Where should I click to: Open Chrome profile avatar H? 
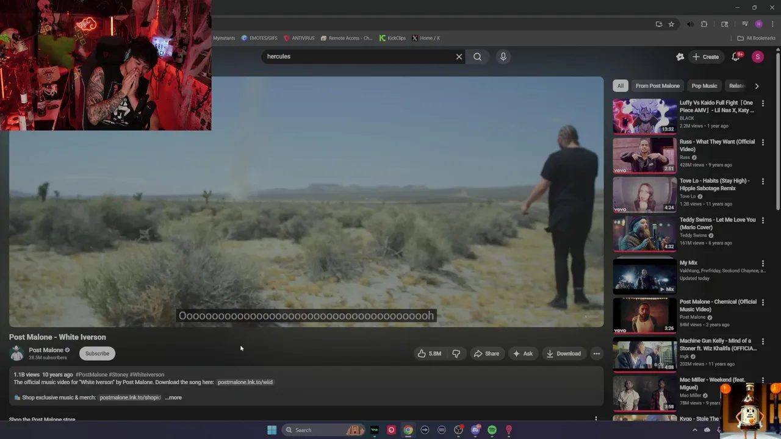pos(758,24)
